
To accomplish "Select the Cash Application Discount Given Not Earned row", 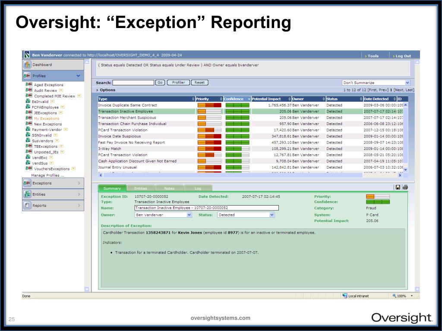I will 251,161.
